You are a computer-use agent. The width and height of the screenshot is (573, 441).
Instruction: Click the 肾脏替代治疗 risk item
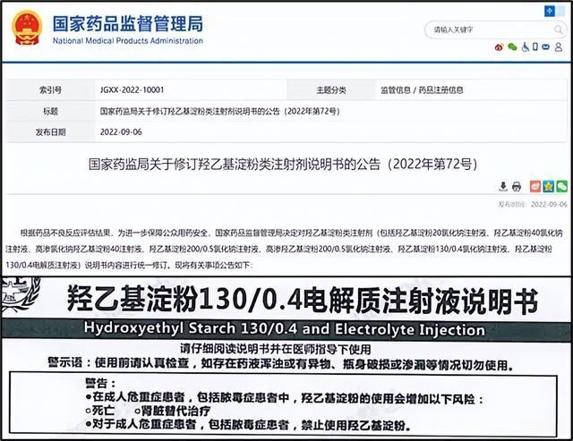(172, 411)
